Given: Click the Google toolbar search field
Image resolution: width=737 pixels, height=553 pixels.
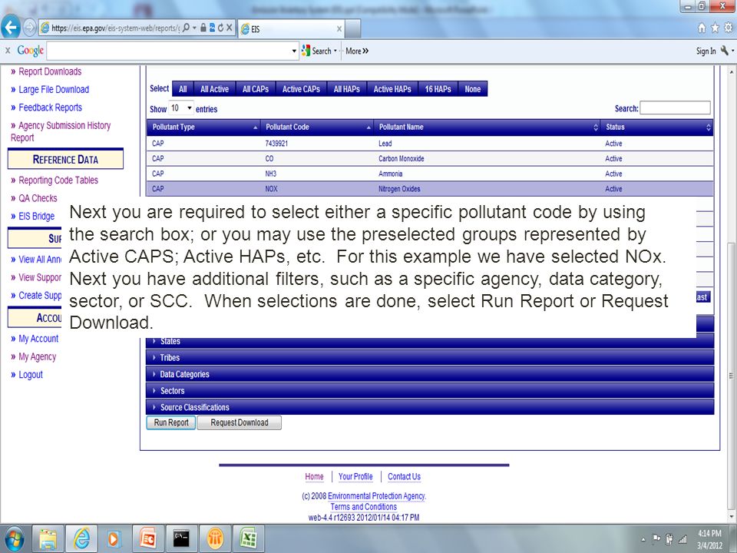Looking at the screenshot, I should click(169, 51).
